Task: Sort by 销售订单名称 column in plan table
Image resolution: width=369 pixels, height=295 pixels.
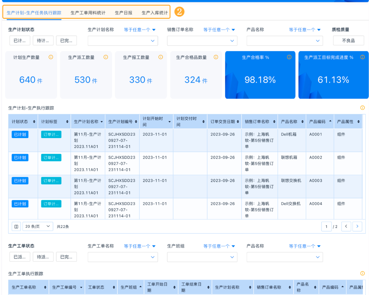Action: (274, 122)
